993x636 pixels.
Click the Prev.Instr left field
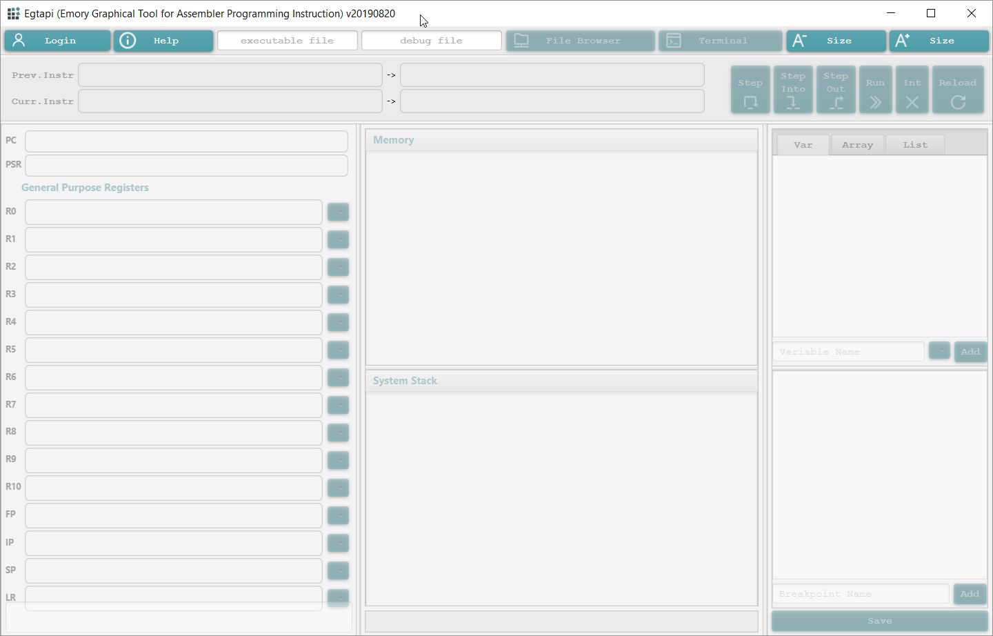(x=230, y=74)
